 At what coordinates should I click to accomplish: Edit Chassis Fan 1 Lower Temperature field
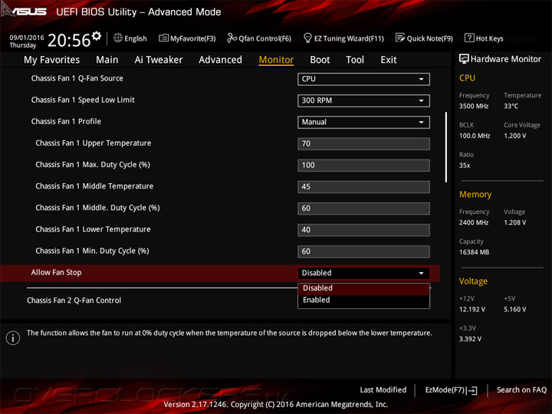[363, 230]
